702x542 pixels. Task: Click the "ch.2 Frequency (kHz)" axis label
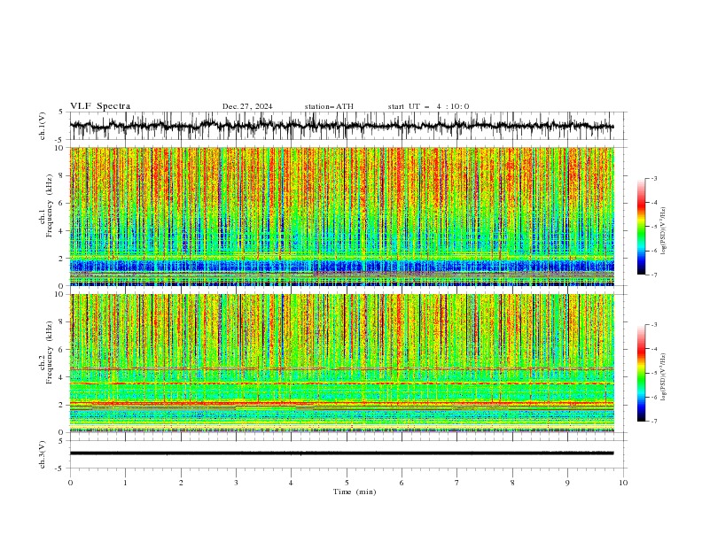point(46,352)
